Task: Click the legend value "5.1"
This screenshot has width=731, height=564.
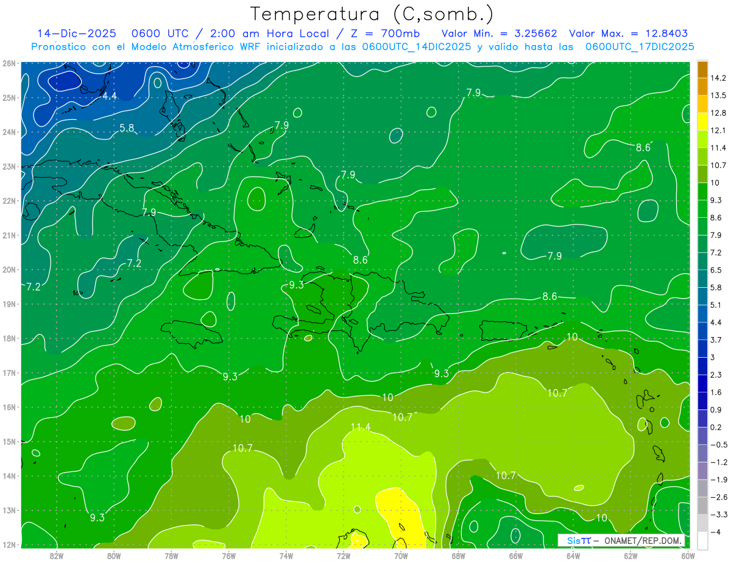Action: click(716, 304)
